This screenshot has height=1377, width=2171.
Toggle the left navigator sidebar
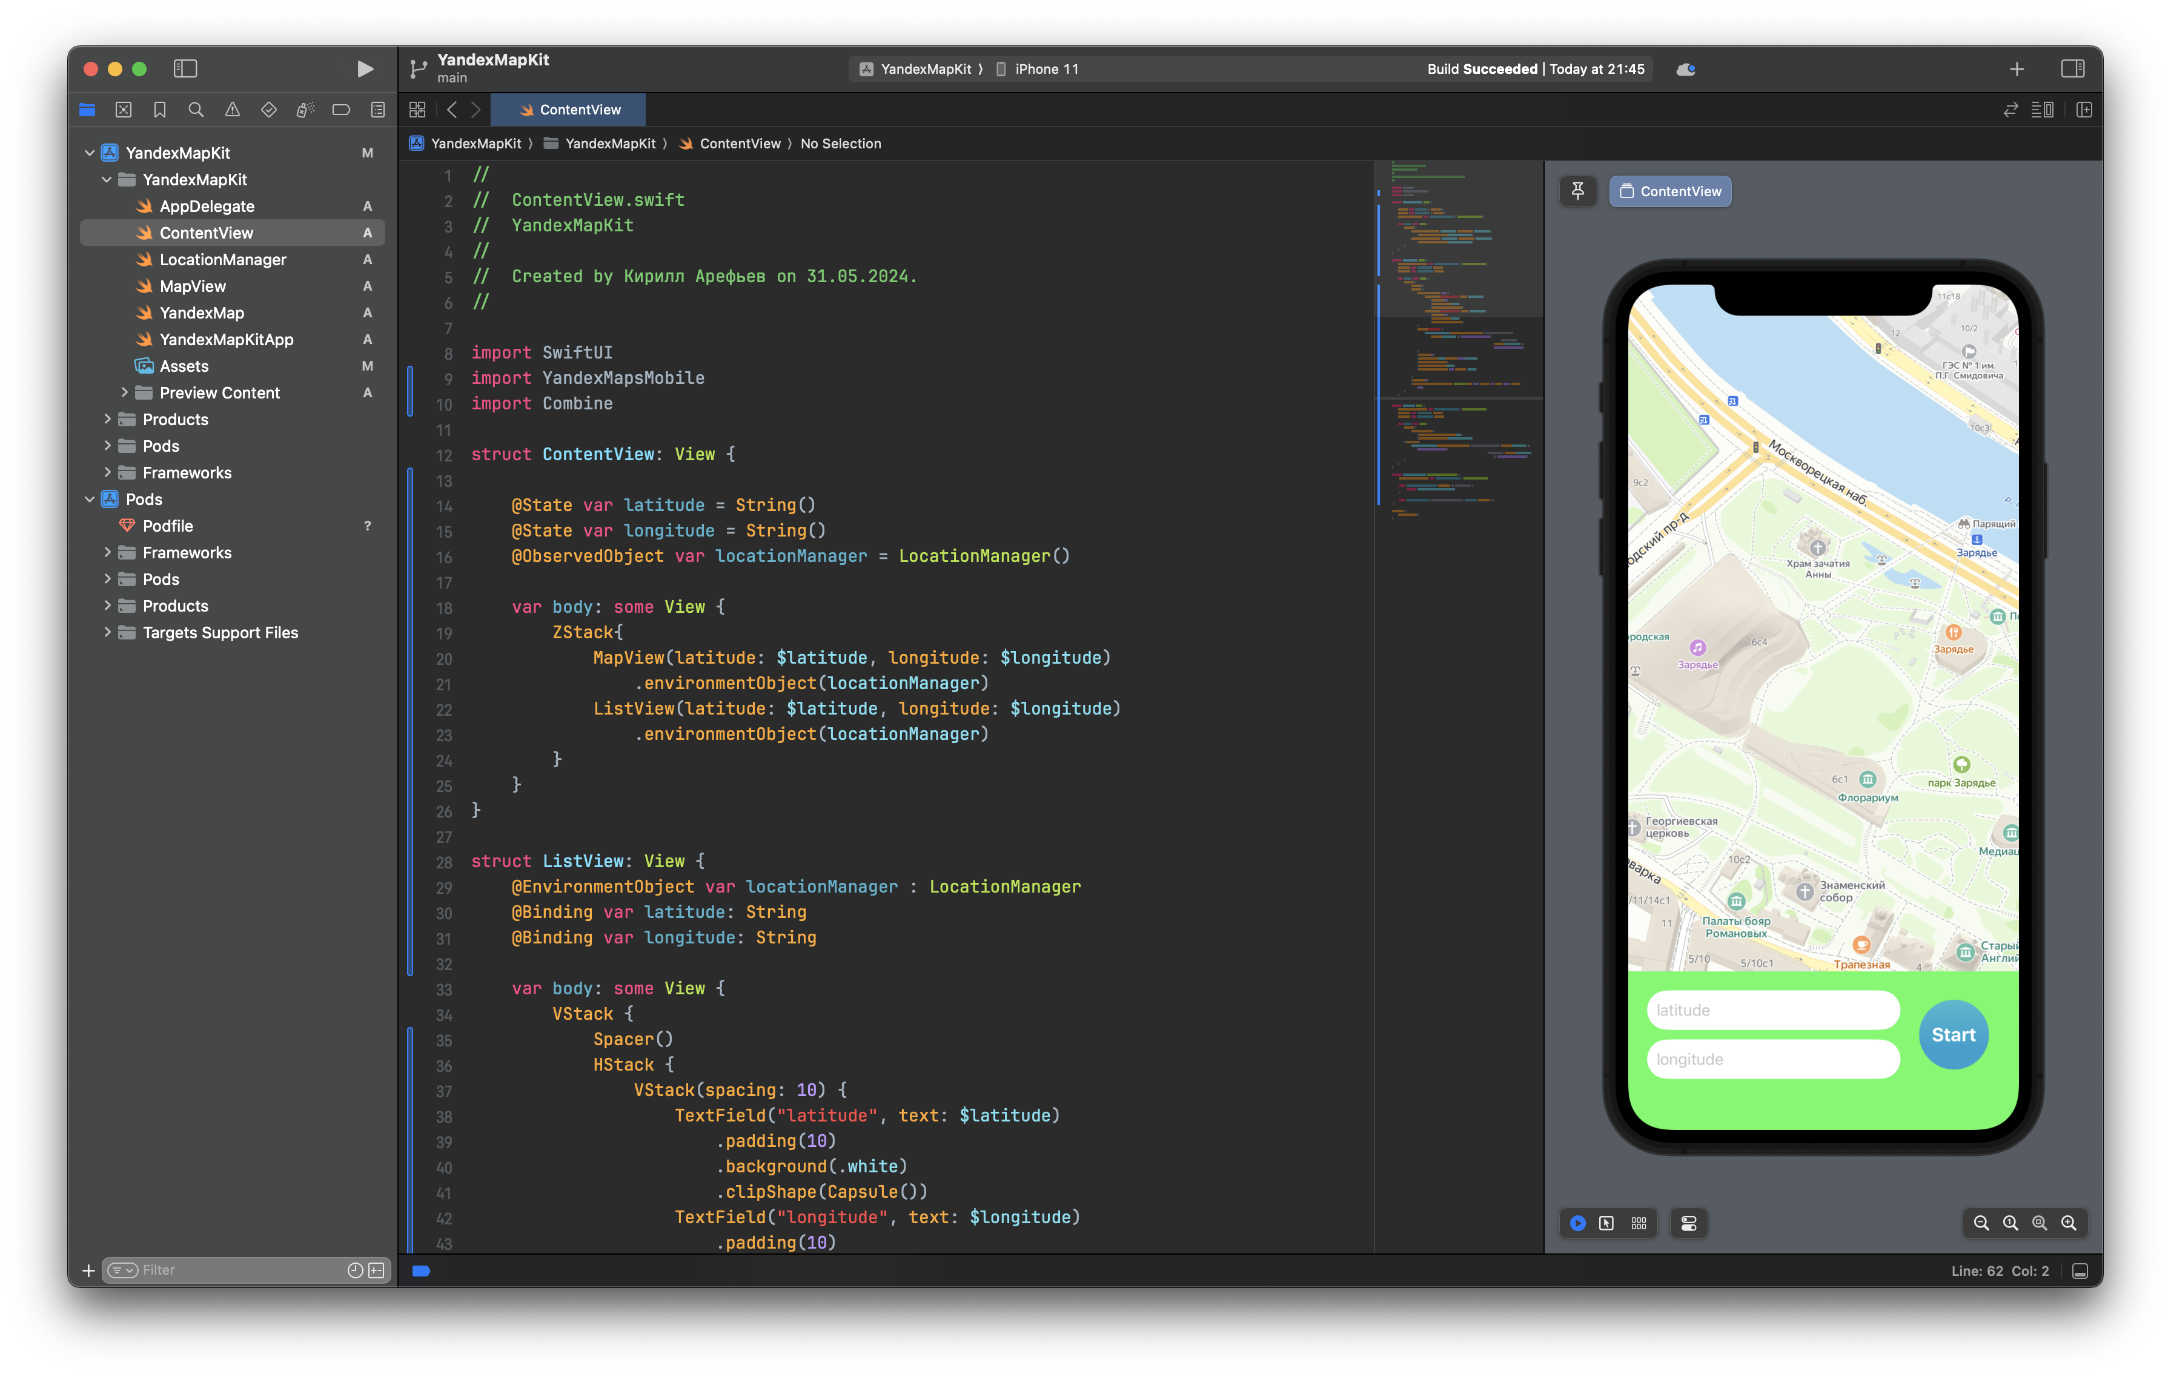185,68
